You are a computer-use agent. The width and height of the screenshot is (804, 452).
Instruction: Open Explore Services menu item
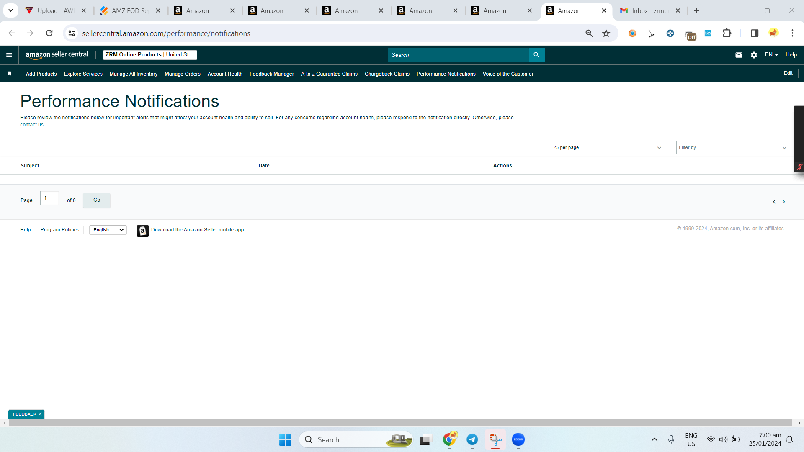(x=83, y=74)
